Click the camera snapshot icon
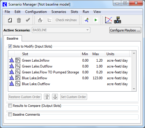The width and height of the screenshot is (145, 128). (x=118, y=20)
